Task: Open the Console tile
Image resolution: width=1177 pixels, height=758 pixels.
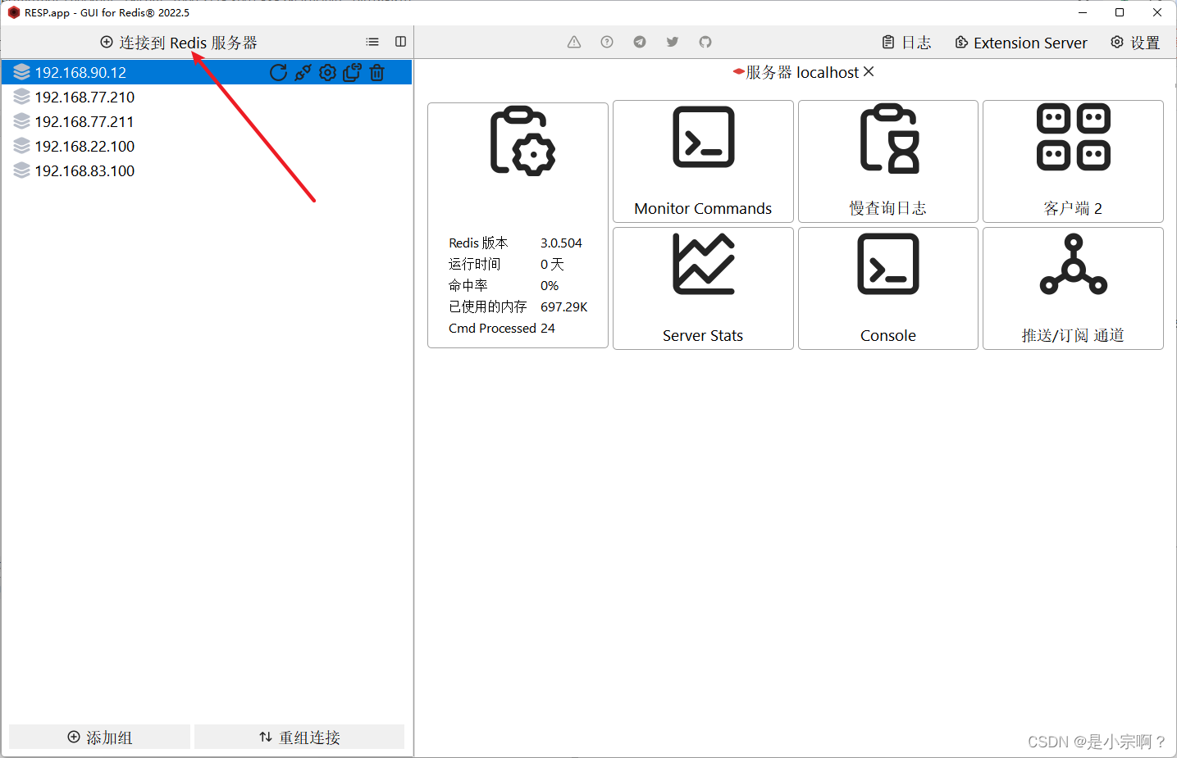Action: [x=888, y=288]
